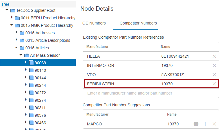Expand article 90140 node
Viewport: 220px width, 130px height.
tap(26, 69)
